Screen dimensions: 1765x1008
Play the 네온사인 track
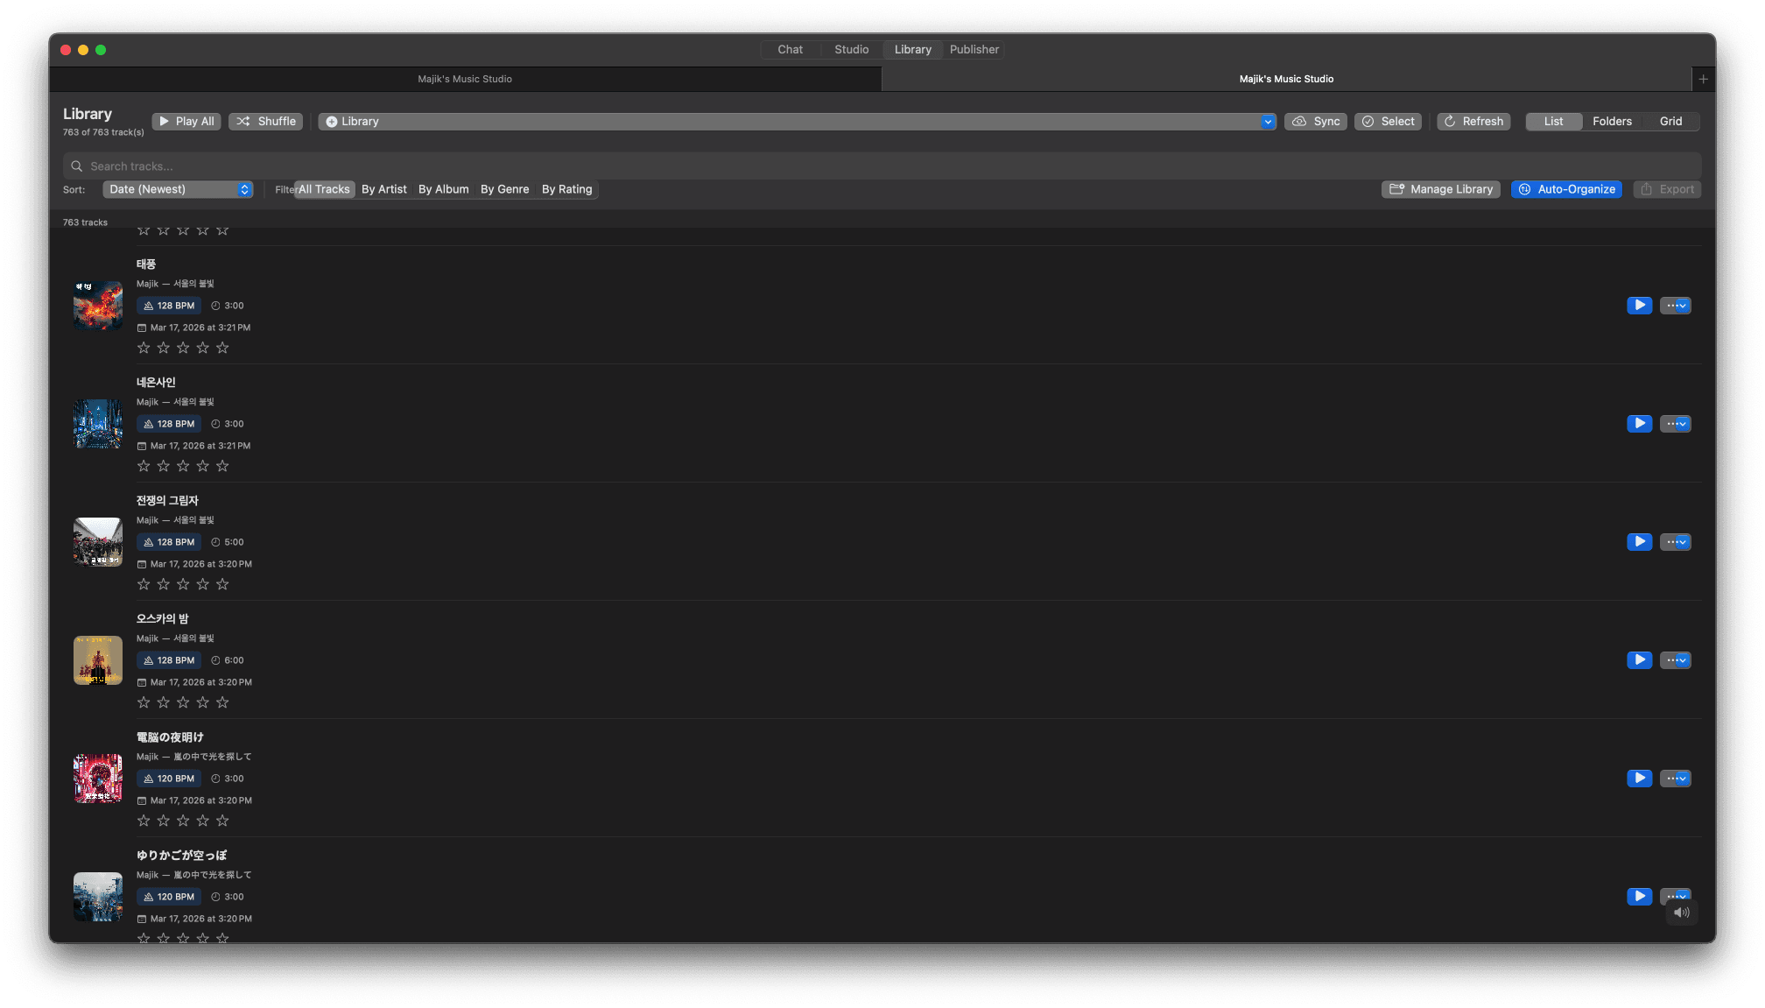[x=1639, y=424]
